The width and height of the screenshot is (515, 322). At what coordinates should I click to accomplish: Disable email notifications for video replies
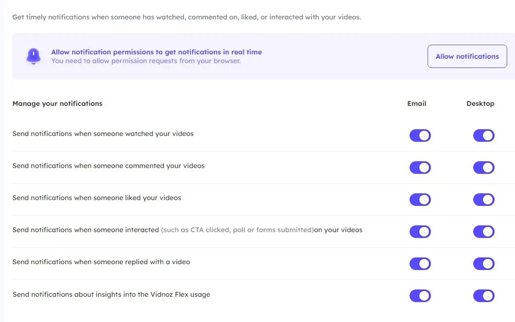[x=420, y=264]
